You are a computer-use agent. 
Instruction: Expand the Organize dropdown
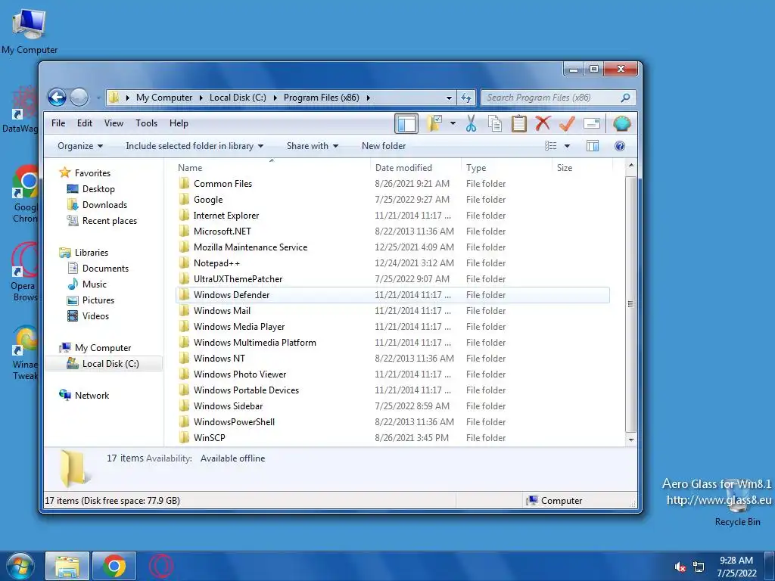point(80,146)
